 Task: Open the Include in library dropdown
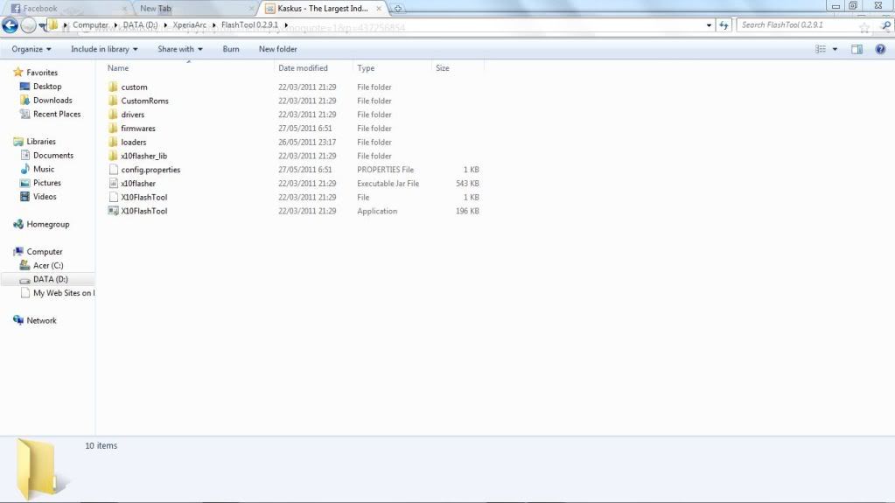tap(104, 49)
